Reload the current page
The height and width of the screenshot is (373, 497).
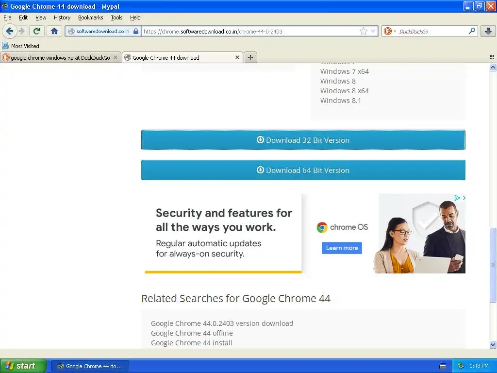36,31
